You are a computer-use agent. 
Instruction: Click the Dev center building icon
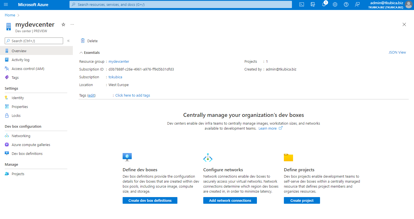8,27
